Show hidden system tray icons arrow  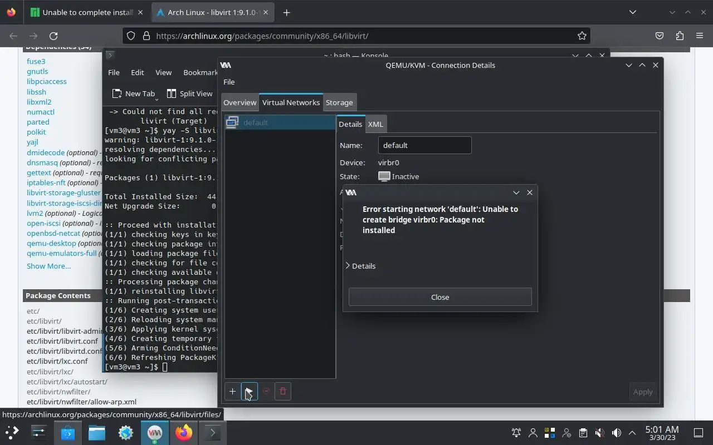[x=632, y=433]
